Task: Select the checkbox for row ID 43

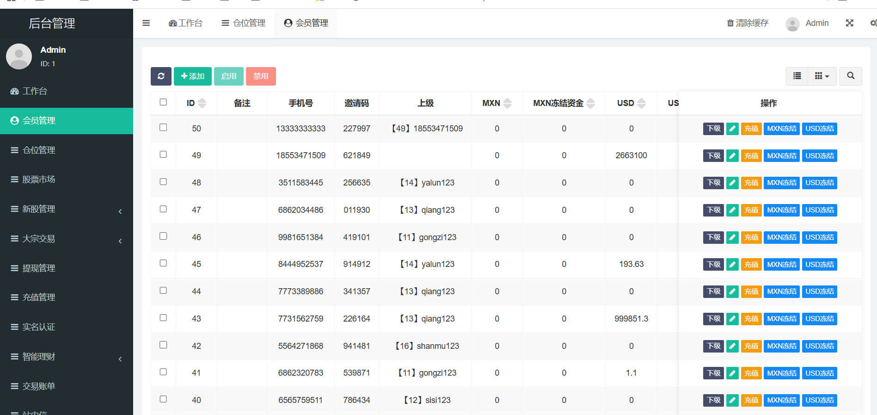Action: pyautogui.click(x=163, y=318)
